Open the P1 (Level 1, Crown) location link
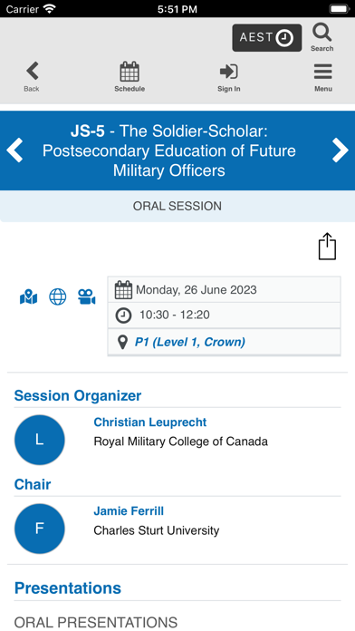355x631 pixels. [190, 342]
